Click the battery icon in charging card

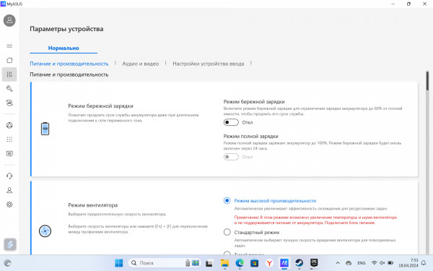click(45, 129)
